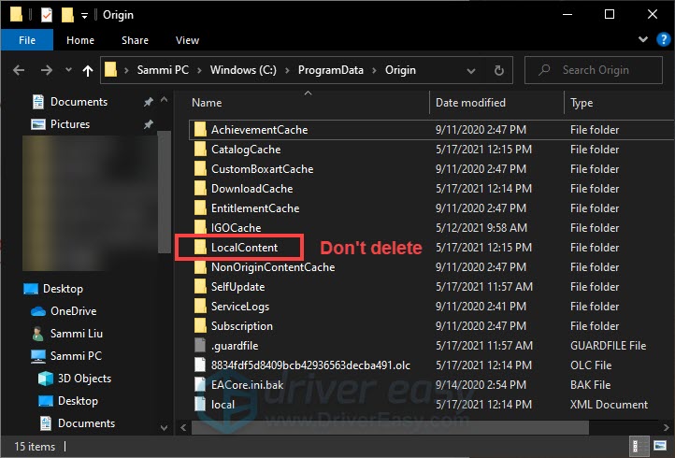Switch to Details view layout icon
Image resolution: width=675 pixels, height=458 pixels.
click(x=639, y=446)
